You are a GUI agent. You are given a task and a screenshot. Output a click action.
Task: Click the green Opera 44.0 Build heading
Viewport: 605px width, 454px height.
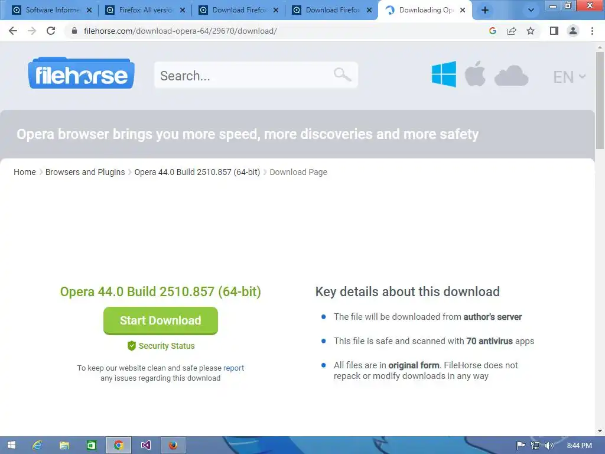click(161, 291)
